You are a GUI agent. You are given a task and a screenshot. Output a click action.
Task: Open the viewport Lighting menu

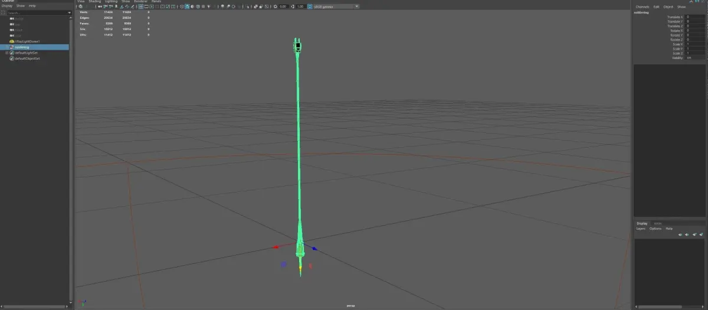(x=111, y=1)
